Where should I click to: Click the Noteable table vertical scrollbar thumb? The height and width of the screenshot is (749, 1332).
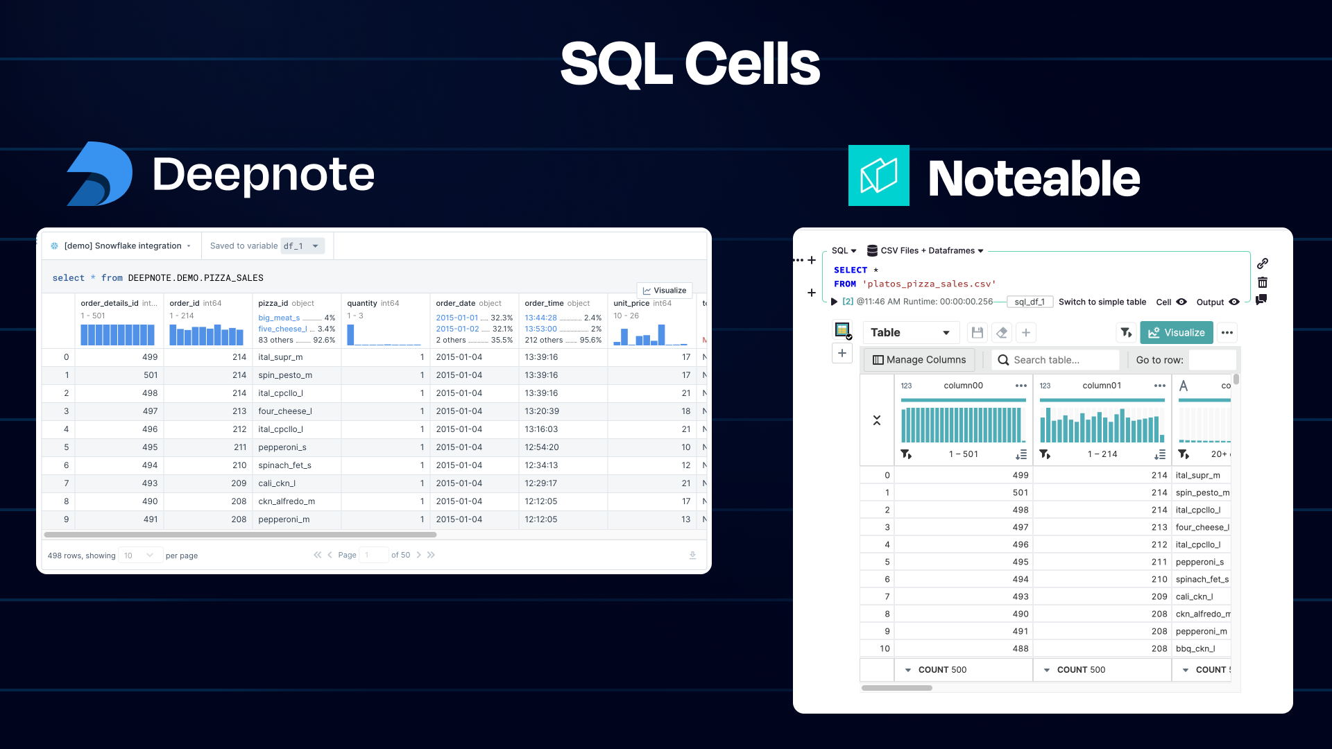coord(1236,379)
